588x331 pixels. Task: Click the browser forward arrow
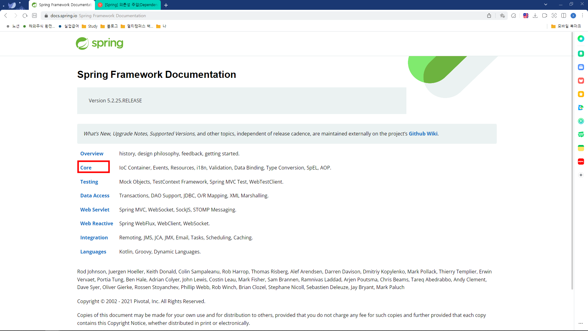16,16
